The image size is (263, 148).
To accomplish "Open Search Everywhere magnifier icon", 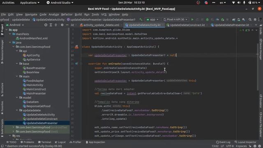I will click(x=250, y=20).
